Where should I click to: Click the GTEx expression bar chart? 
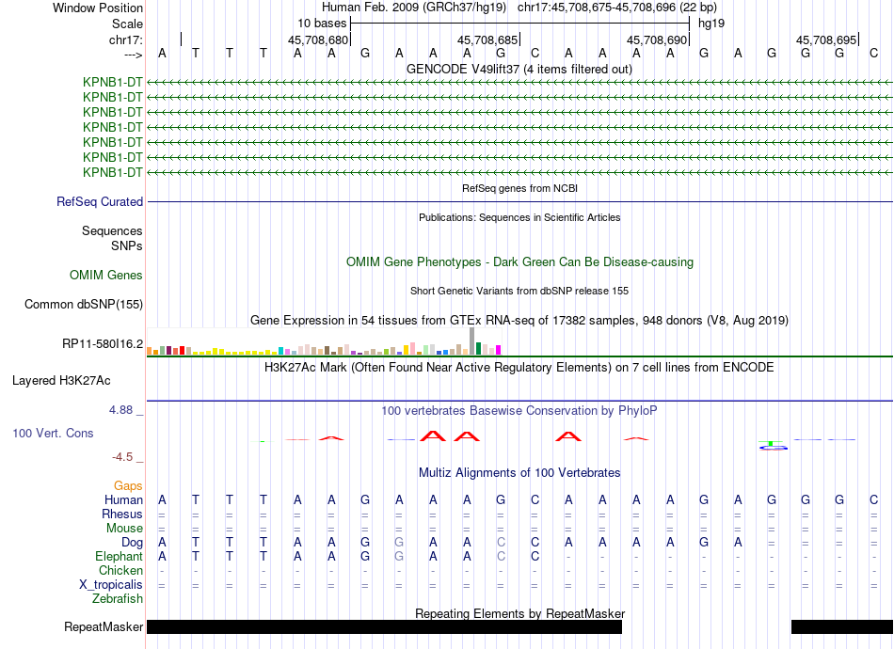324,341
